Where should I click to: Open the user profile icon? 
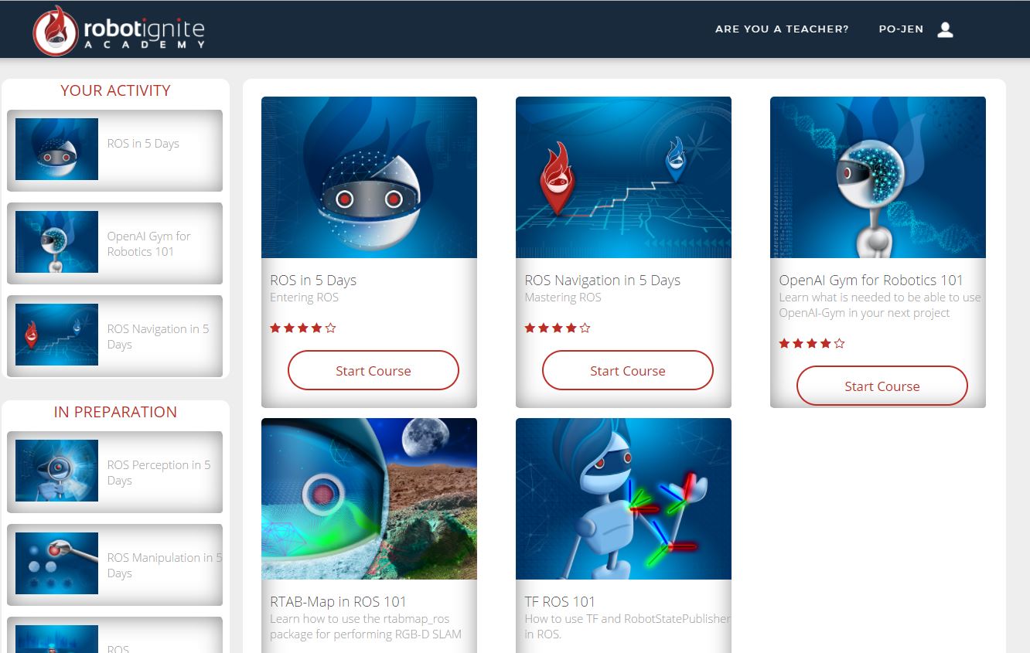click(x=945, y=29)
